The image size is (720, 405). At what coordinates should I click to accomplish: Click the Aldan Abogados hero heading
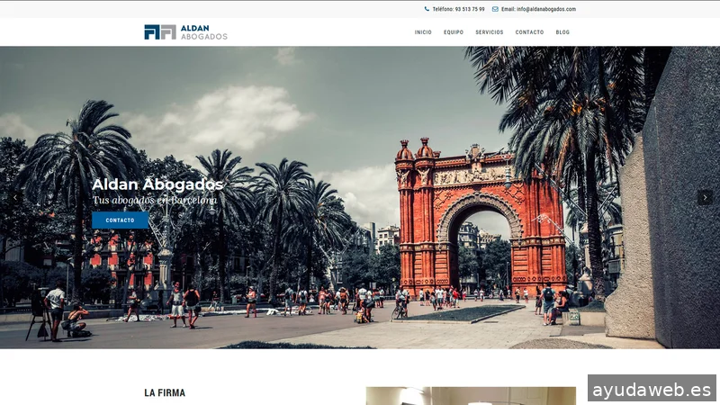[x=157, y=184]
